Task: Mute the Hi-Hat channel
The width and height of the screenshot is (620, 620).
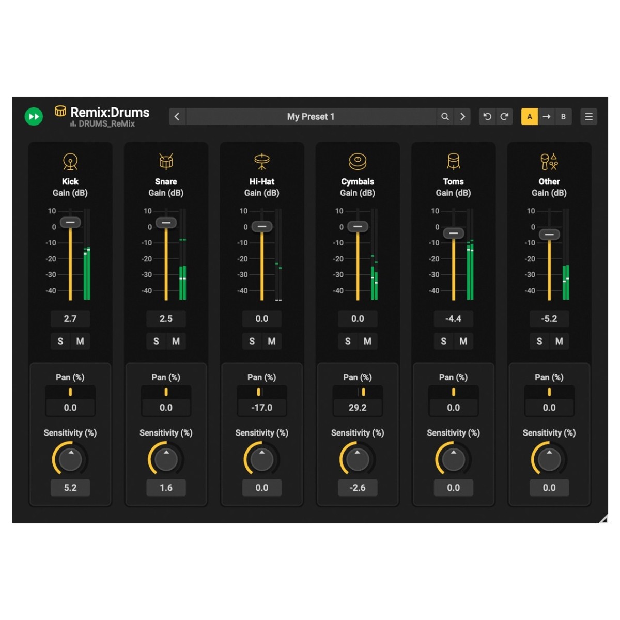Action: pos(272,341)
